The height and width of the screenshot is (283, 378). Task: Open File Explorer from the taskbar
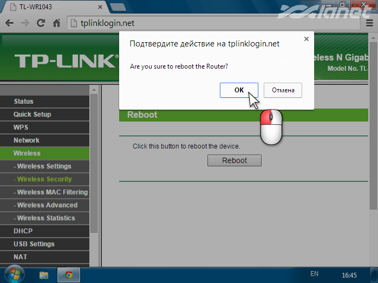[x=44, y=274]
